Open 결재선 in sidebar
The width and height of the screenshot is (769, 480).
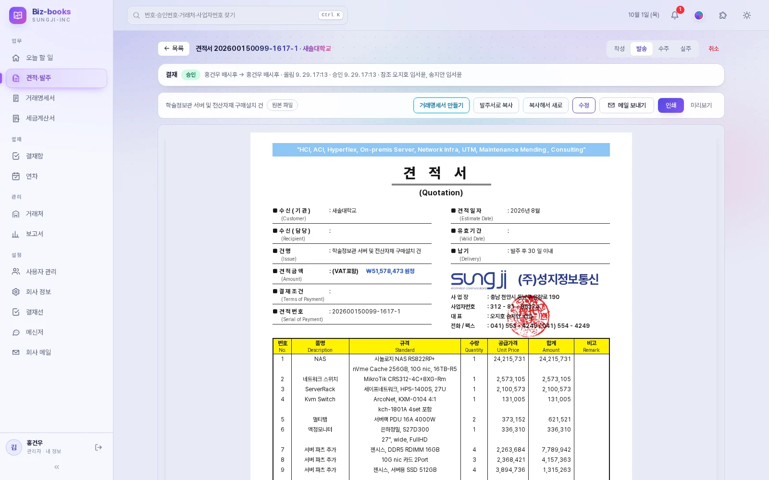click(x=57, y=312)
